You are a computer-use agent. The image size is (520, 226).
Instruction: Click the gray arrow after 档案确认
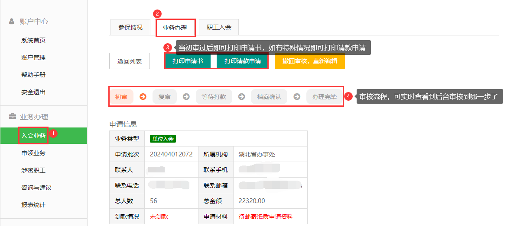(x=297, y=97)
